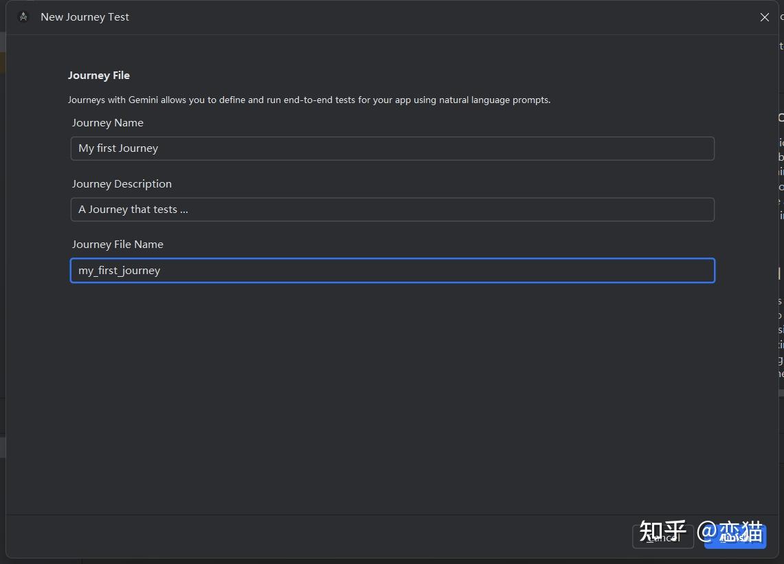The width and height of the screenshot is (784, 564).
Task: Click the Journey Name label
Action: 107,122
